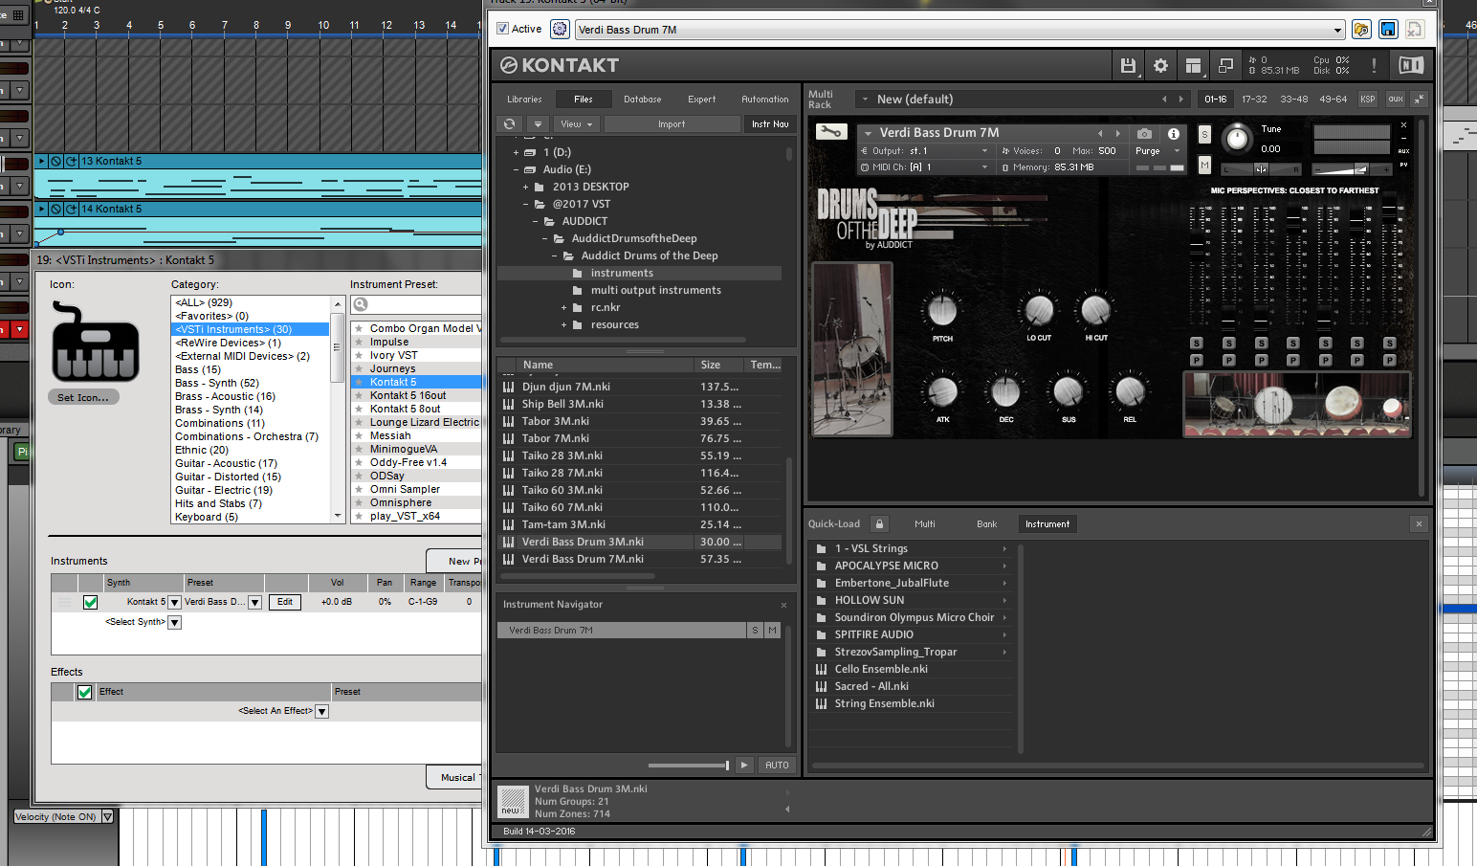Image resolution: width=1477 pixels, height=866 pixels.
Task: Solo the first mic perspective channel
Action: click(1196, 343)
